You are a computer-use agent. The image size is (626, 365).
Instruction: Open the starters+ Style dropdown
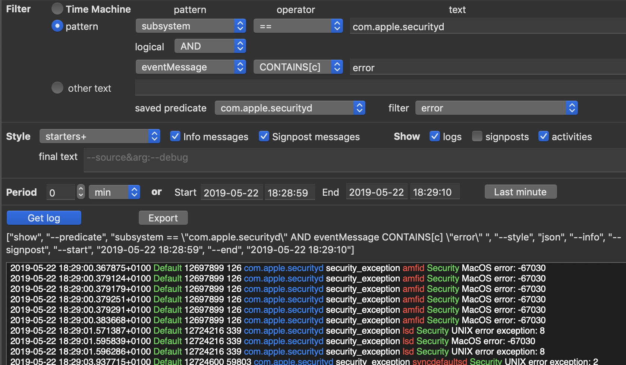coord(100,136)
